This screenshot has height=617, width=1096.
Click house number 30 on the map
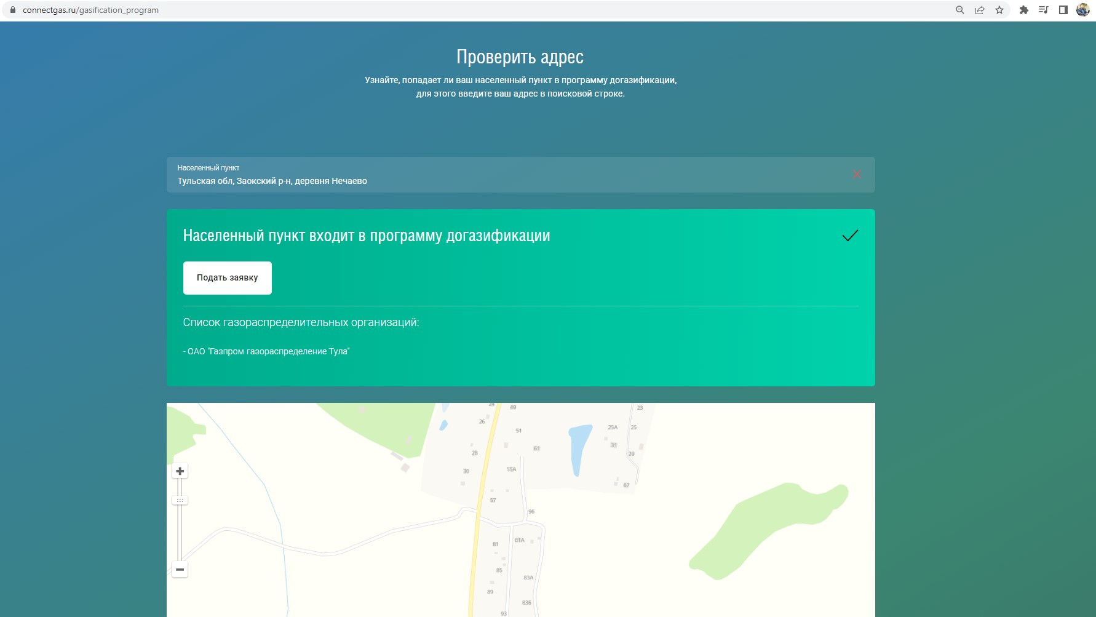pos(466,471)
